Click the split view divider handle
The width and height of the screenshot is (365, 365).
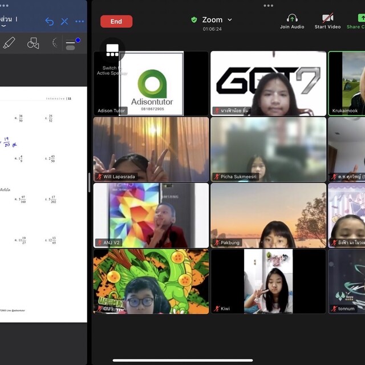[89, 182]
